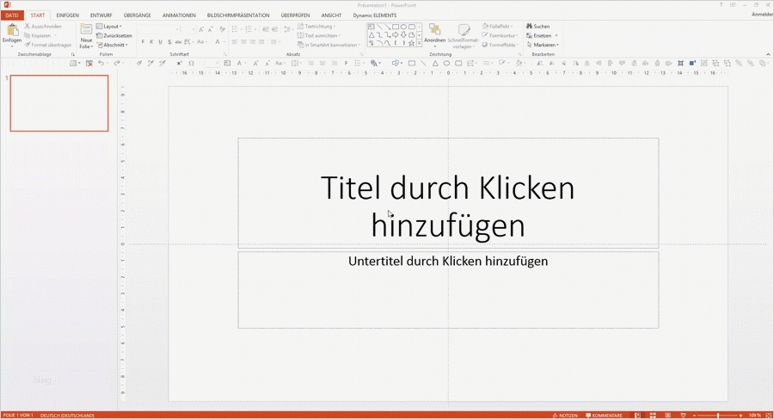Switch to the ENTWURF tab
Image resolution: width=774 pixels, height=419 pixels.
101,15
